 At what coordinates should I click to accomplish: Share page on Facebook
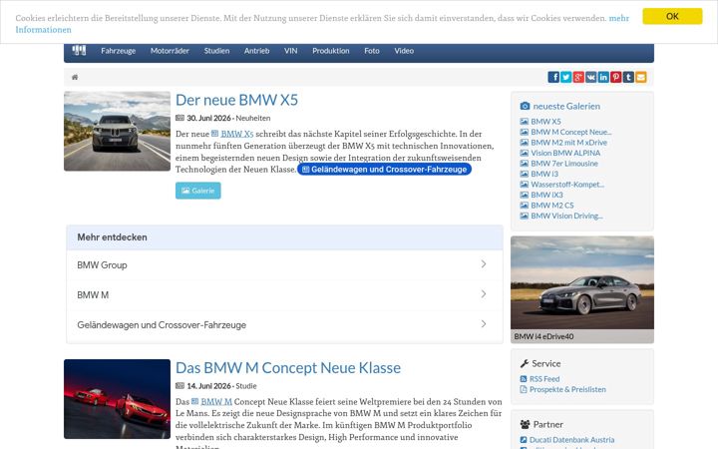coord(553,77)
